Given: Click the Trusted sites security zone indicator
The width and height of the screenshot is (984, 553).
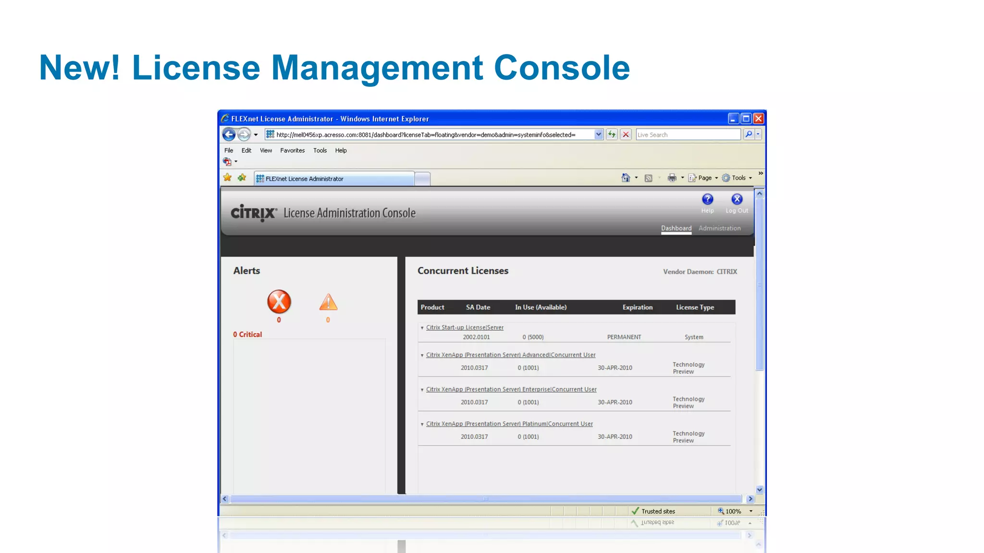Looking at the screenshot, I should 653,511.
